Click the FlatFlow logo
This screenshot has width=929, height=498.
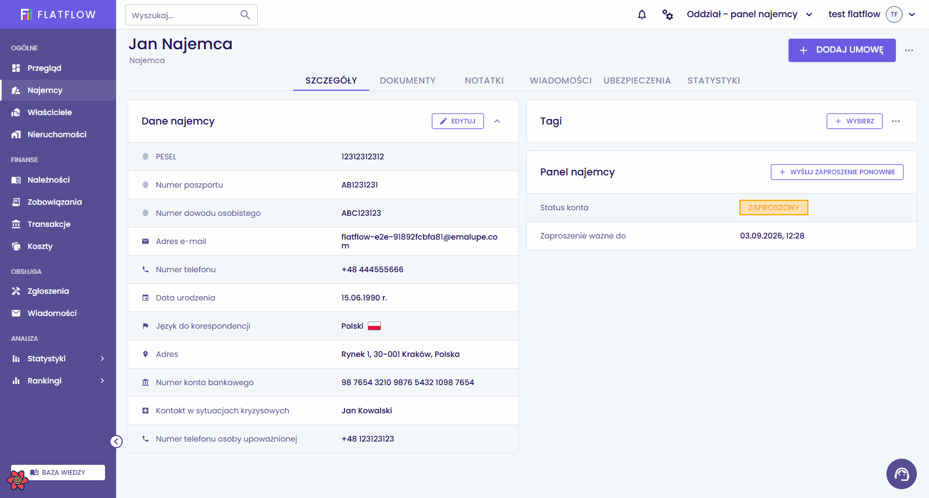[58, 14]
